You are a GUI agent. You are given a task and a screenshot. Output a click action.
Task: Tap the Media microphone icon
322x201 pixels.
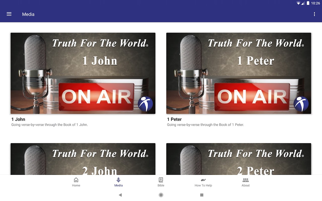click(118, 180)
